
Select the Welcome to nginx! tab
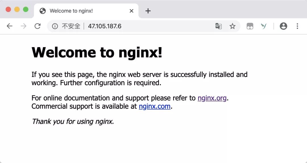86,11
